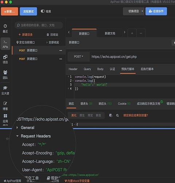Select the 新建文档 tab
The height and width of the screenshot is (183, 175).
tap(110, 33)
